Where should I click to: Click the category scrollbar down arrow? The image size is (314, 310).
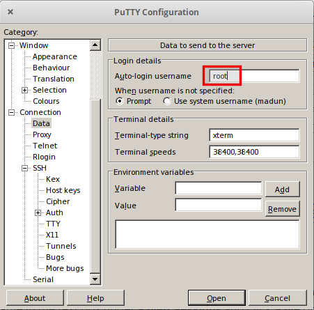pos(95,279)
